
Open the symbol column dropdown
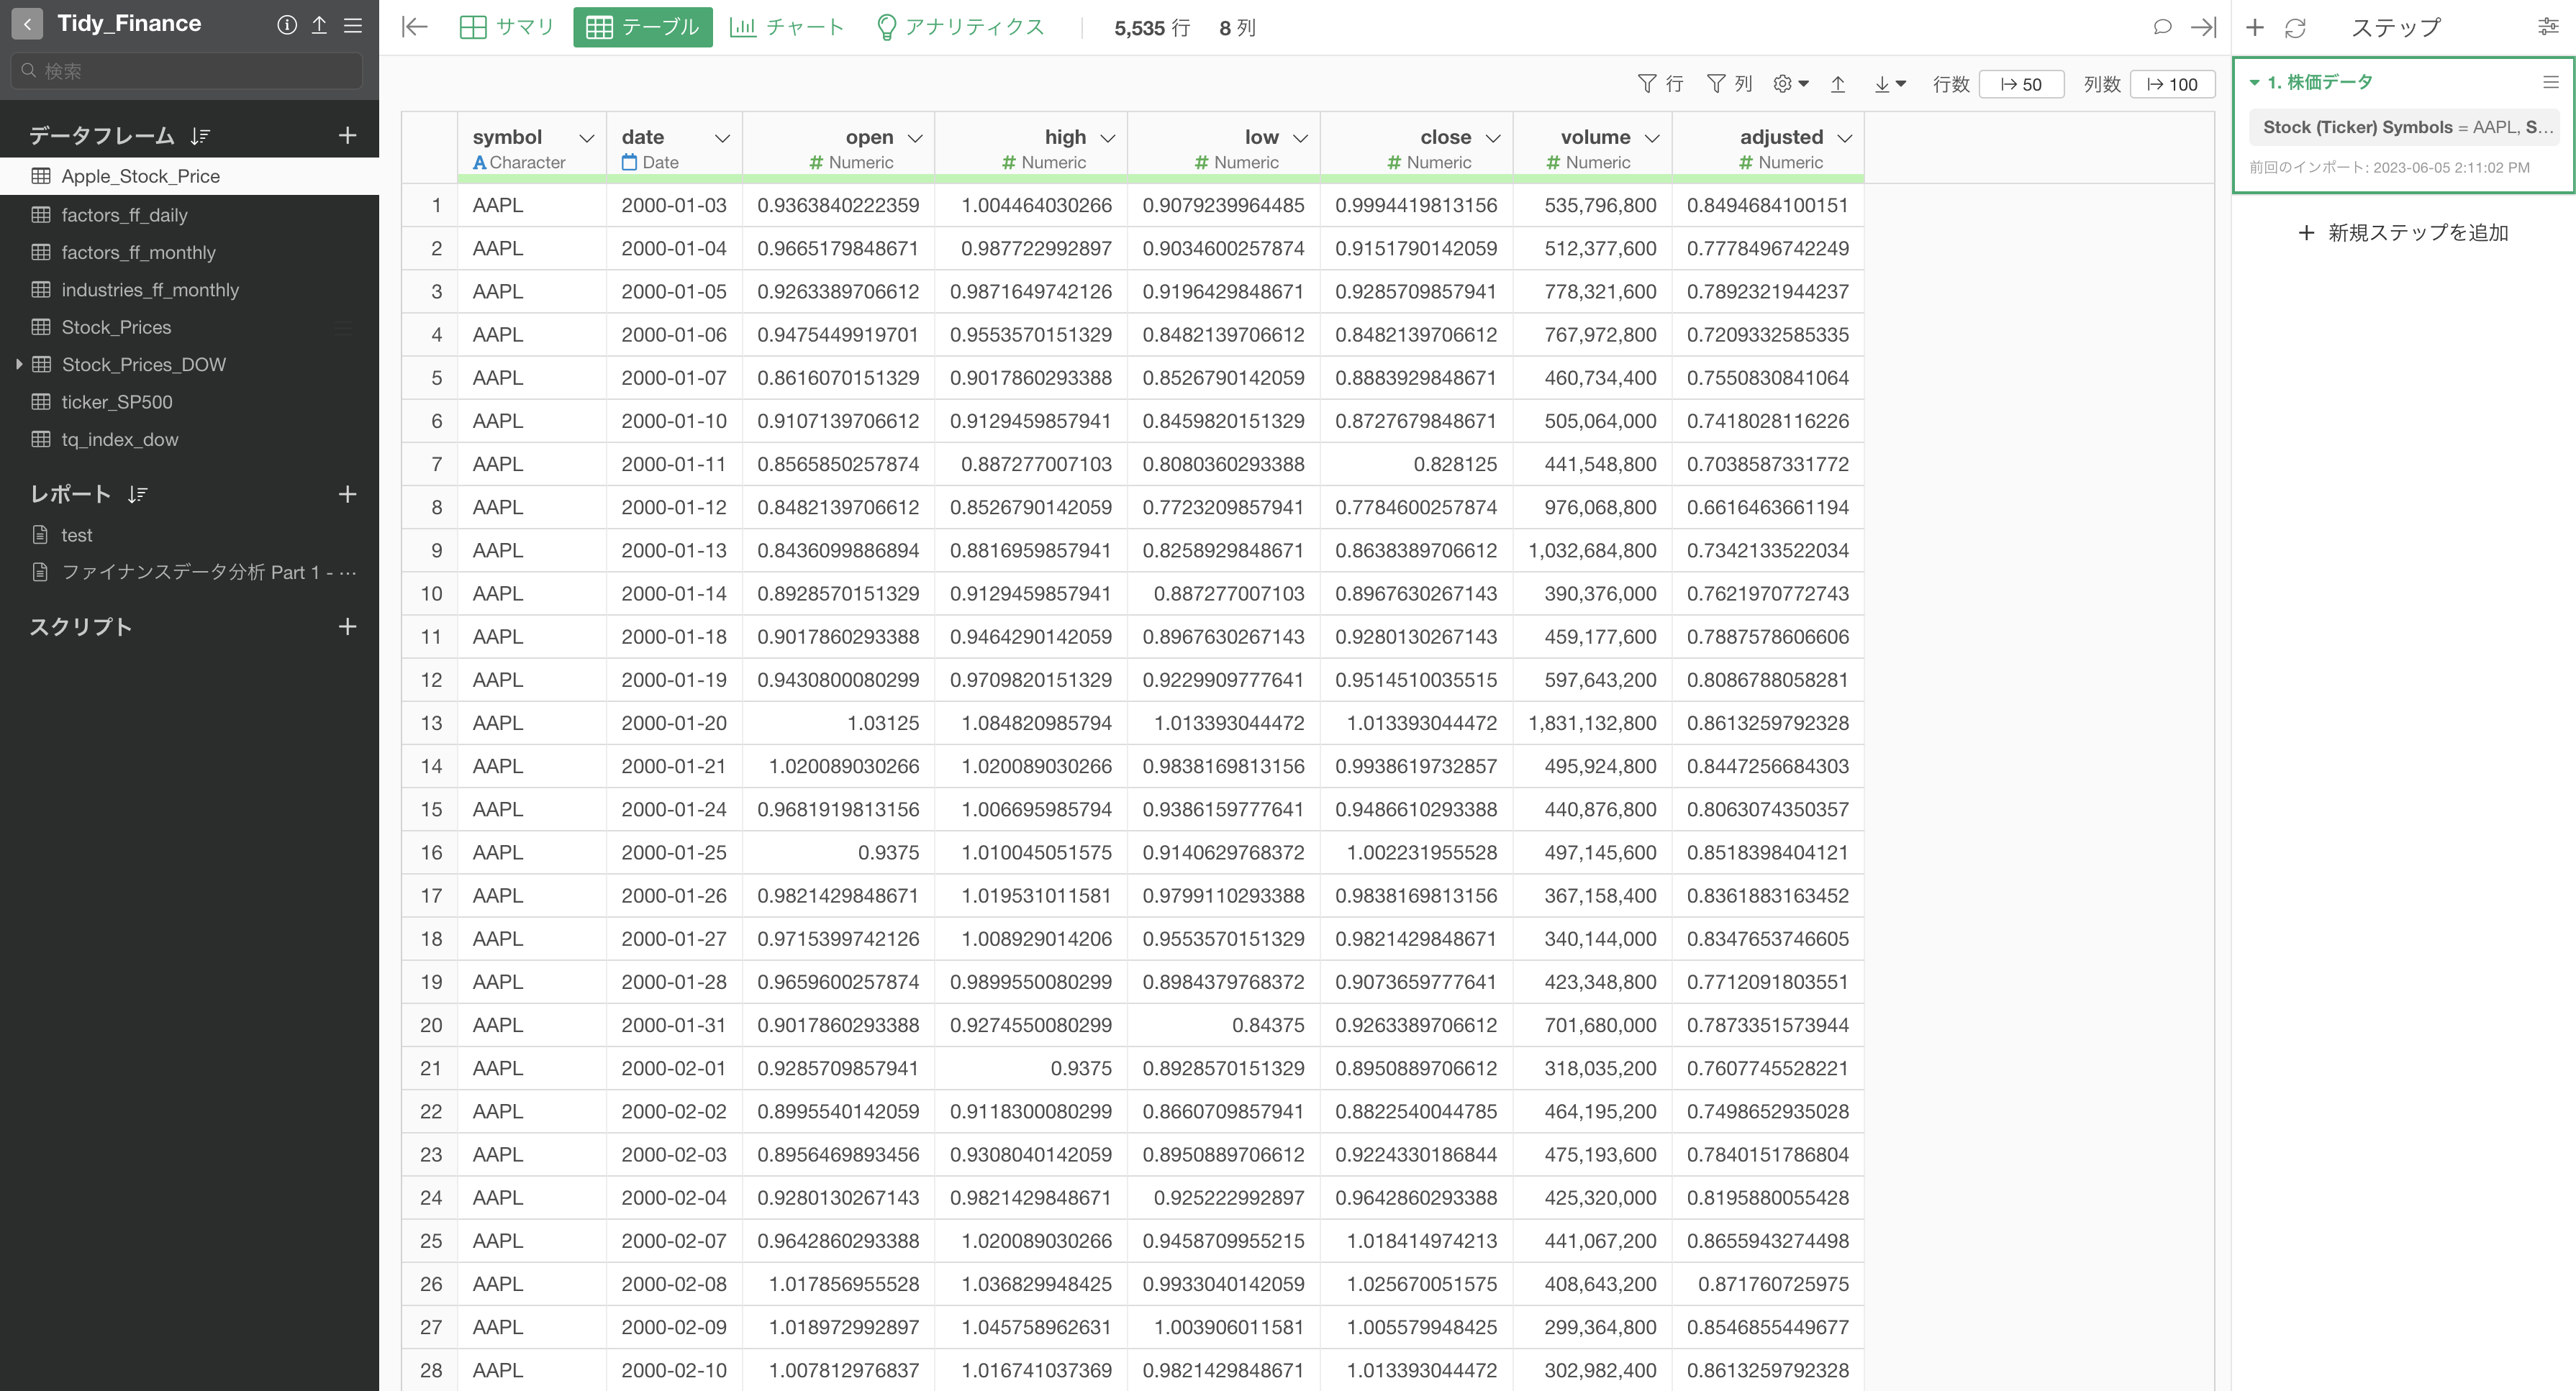tap(587, 138)
